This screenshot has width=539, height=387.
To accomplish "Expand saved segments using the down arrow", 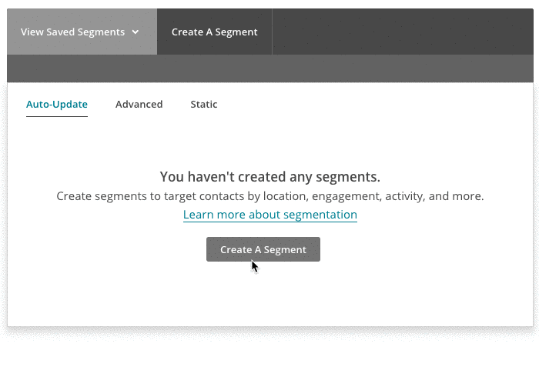I will 136,32.
